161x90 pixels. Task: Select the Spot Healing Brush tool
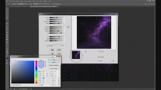(x=7, y=23)
